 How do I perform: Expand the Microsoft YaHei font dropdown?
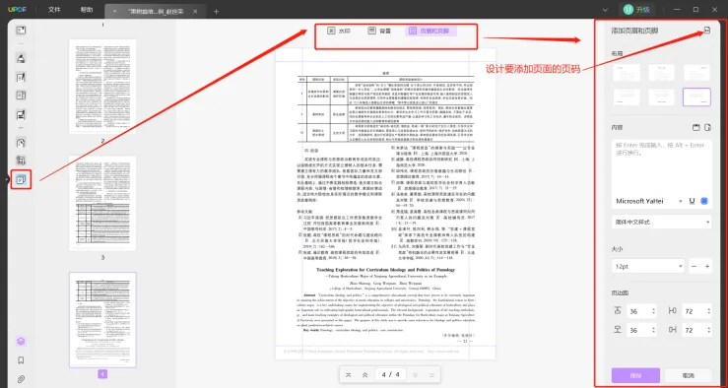tap(648, 201)
